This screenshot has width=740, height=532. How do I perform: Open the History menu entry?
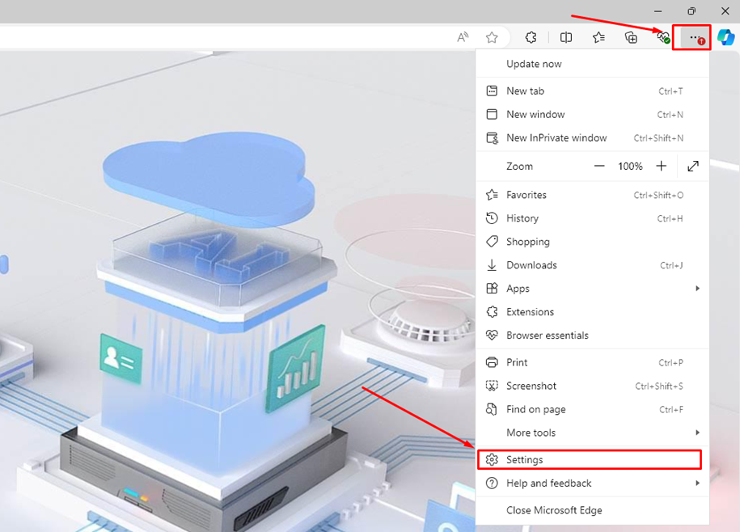click(x=592, y=218)
